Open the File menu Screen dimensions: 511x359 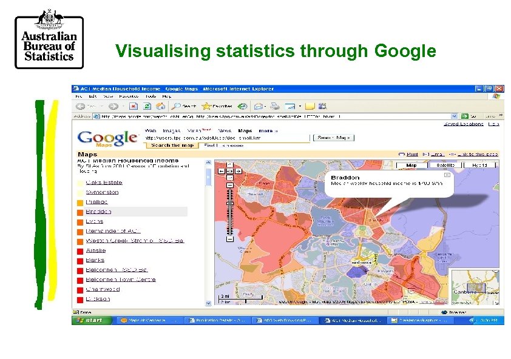(78, 96)
